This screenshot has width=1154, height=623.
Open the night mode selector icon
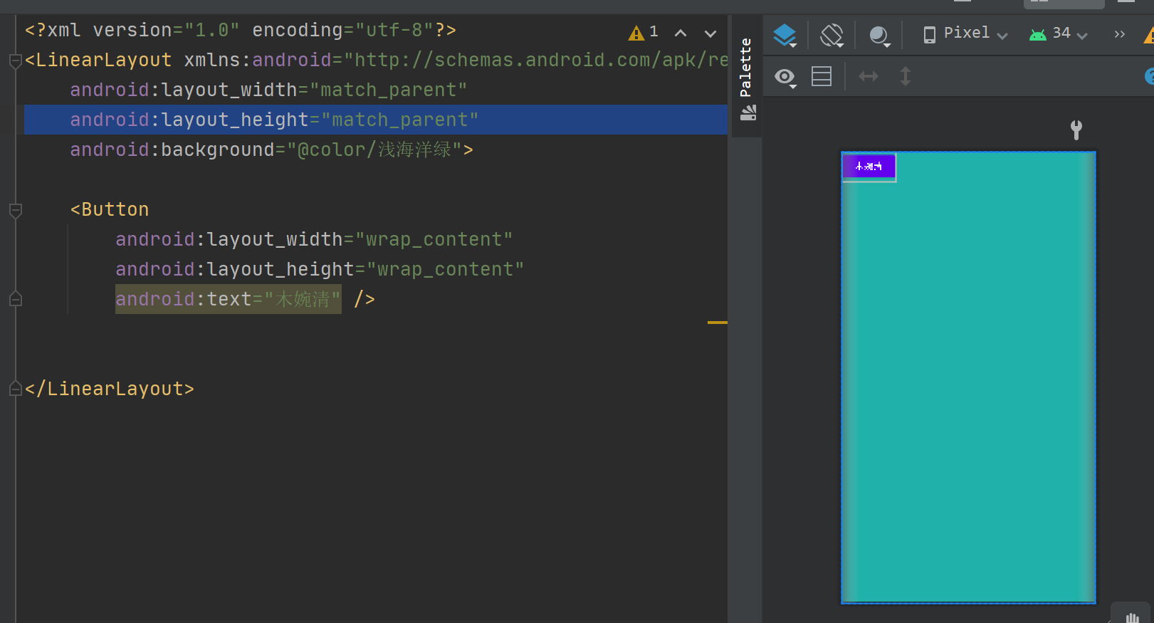click(880, 35)
